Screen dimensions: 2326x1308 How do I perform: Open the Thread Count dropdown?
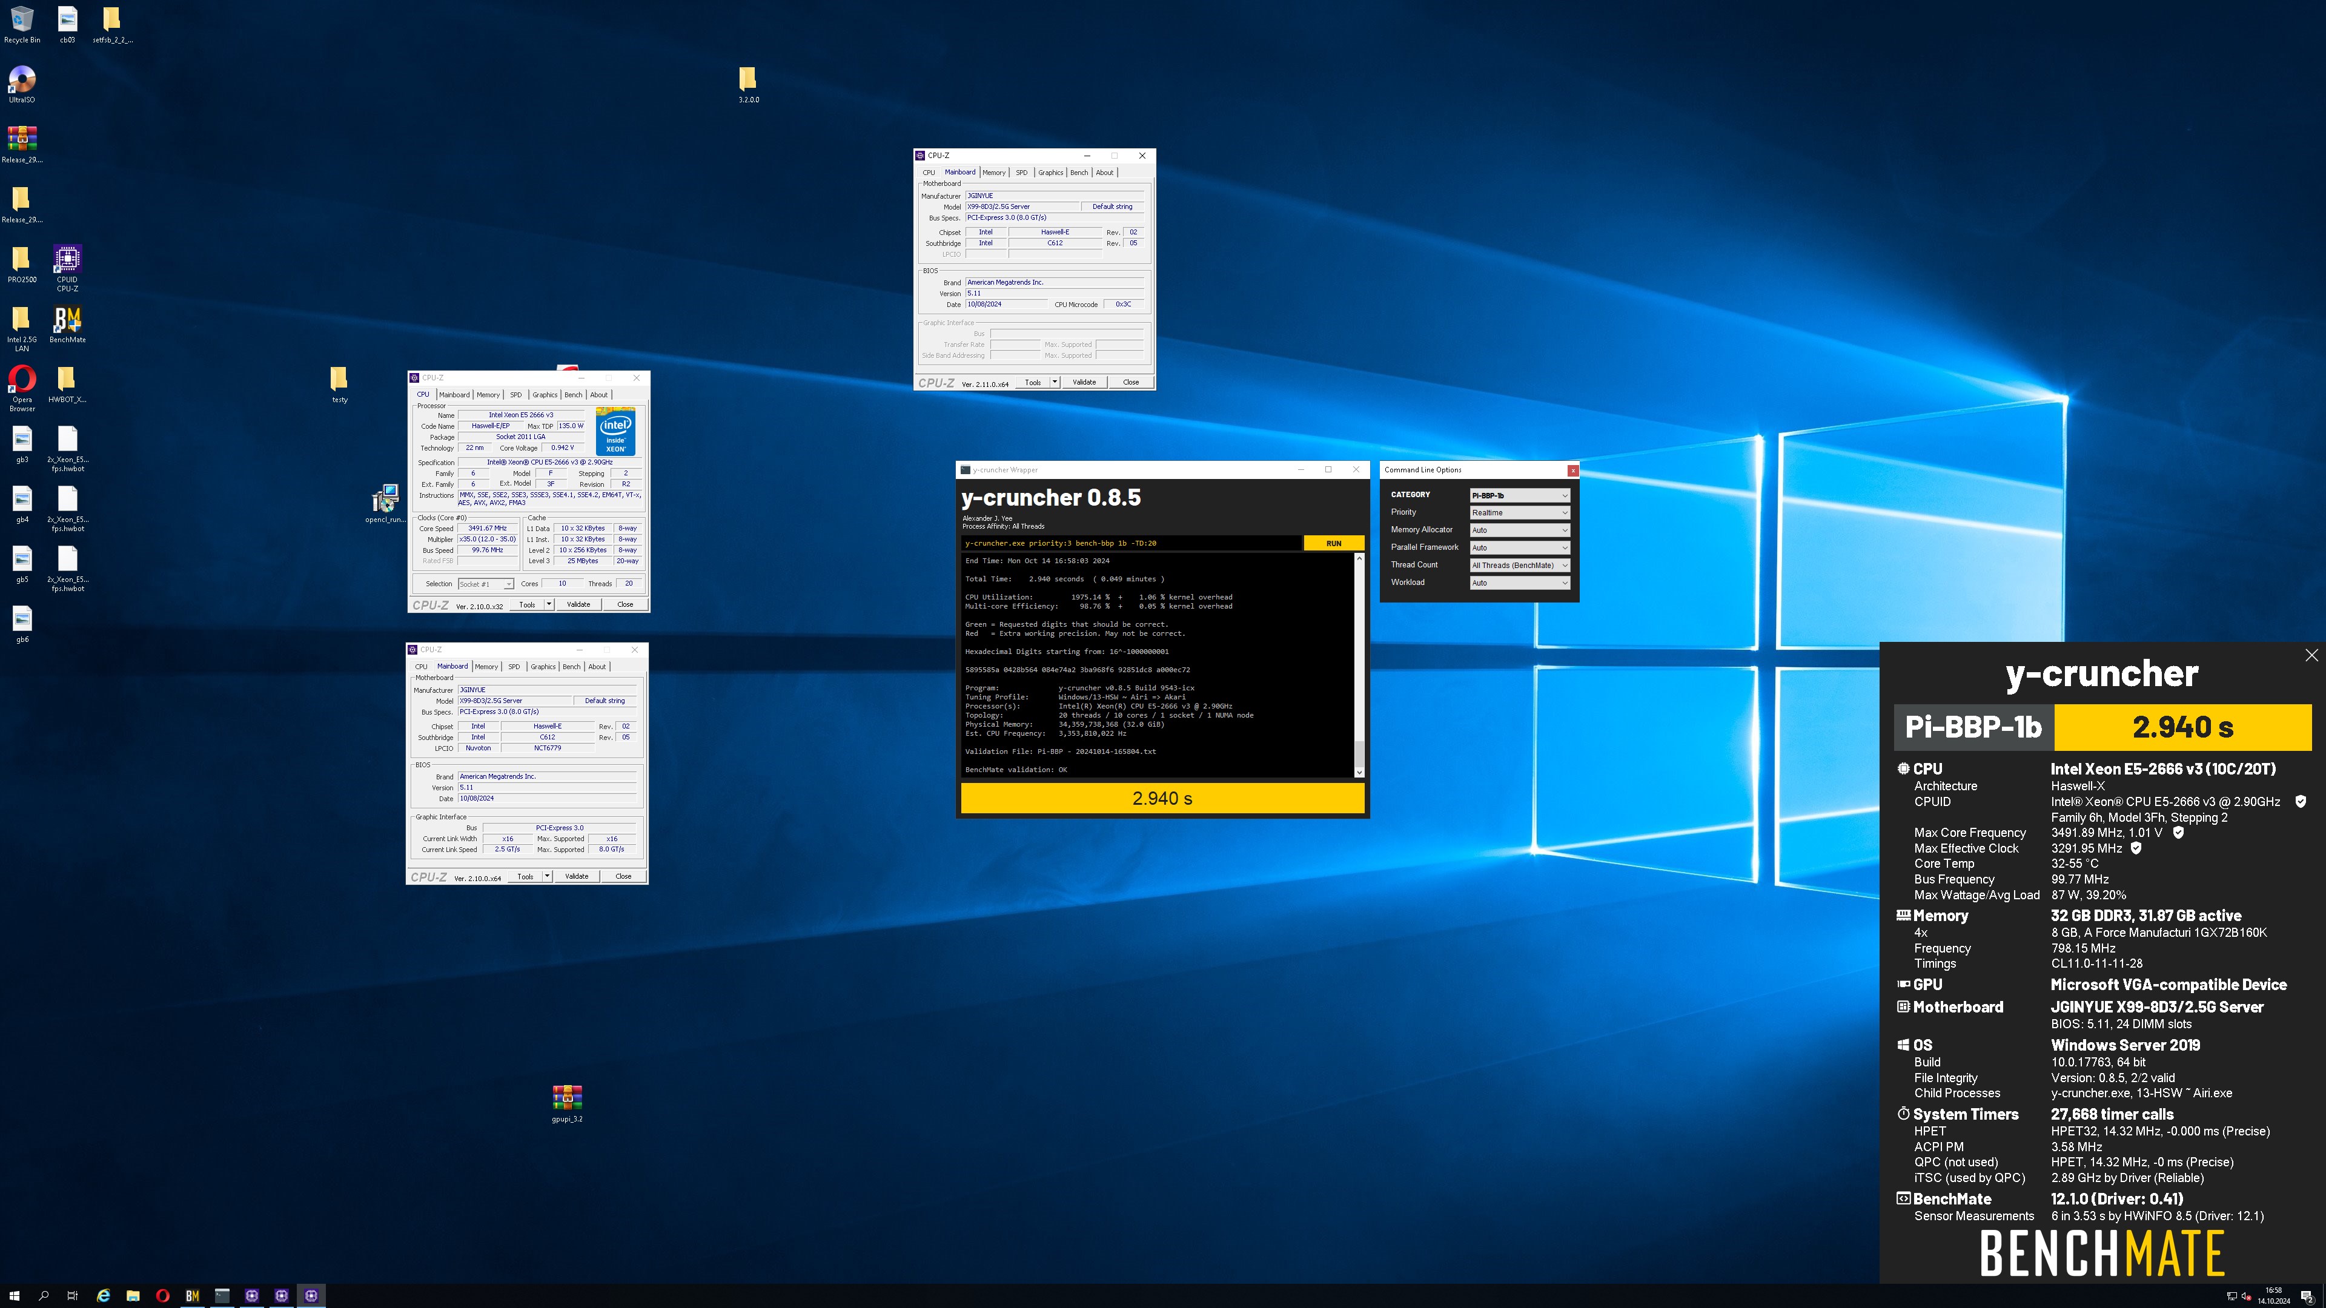click(x=1520, y=565)
